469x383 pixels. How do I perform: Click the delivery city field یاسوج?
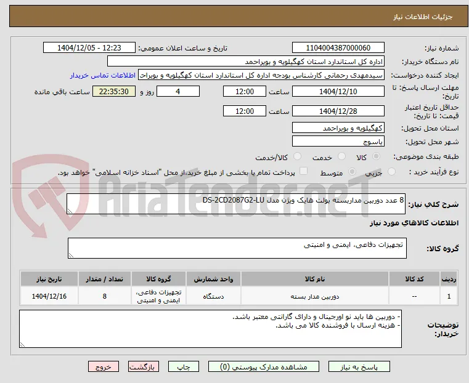338,141
